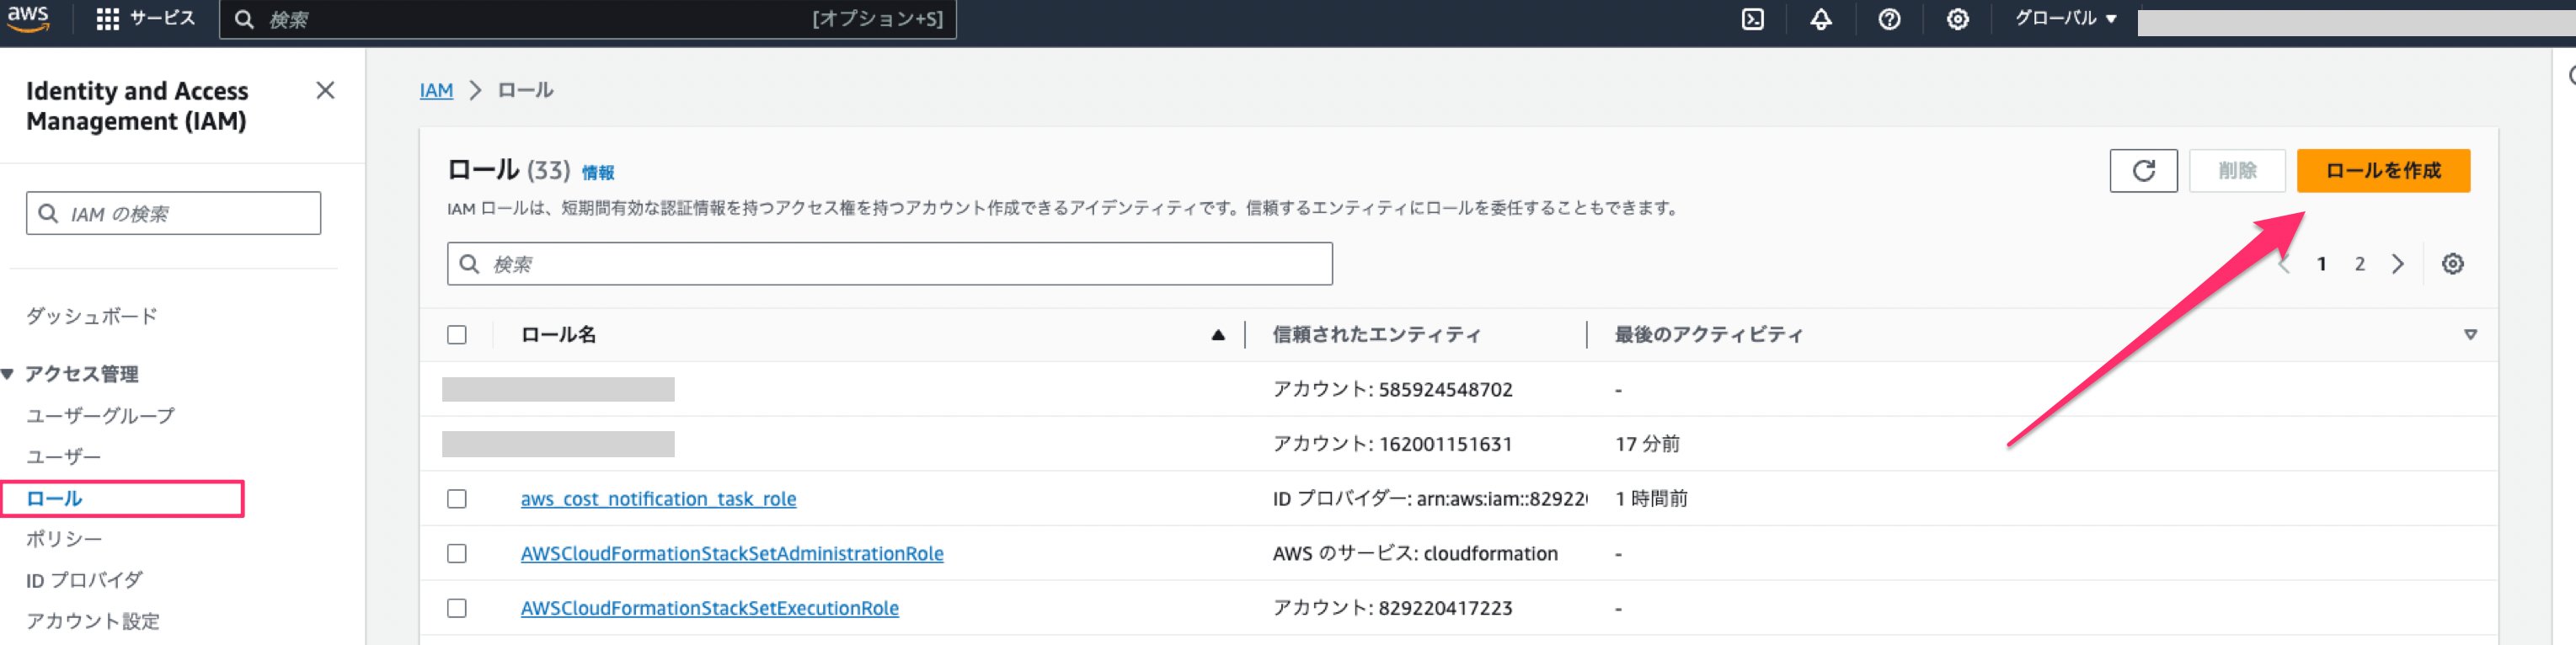Open the top bar settings gear
The width and height of the screenshot is (2576, 645).
pos(1957,19)
